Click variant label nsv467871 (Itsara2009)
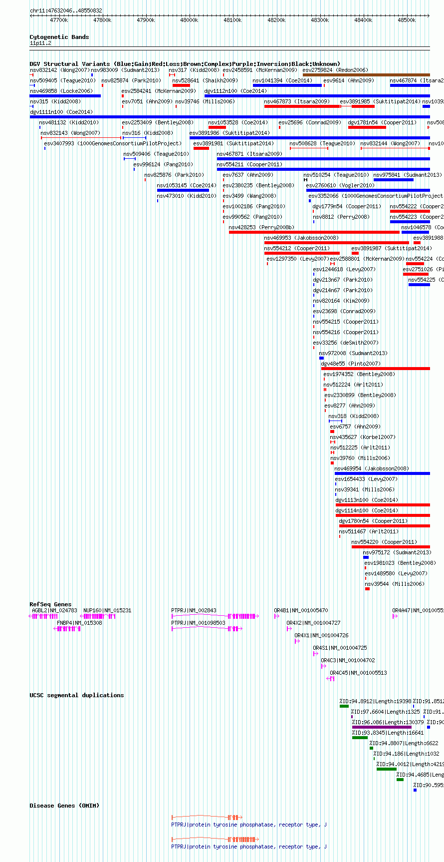 [249, 154]
